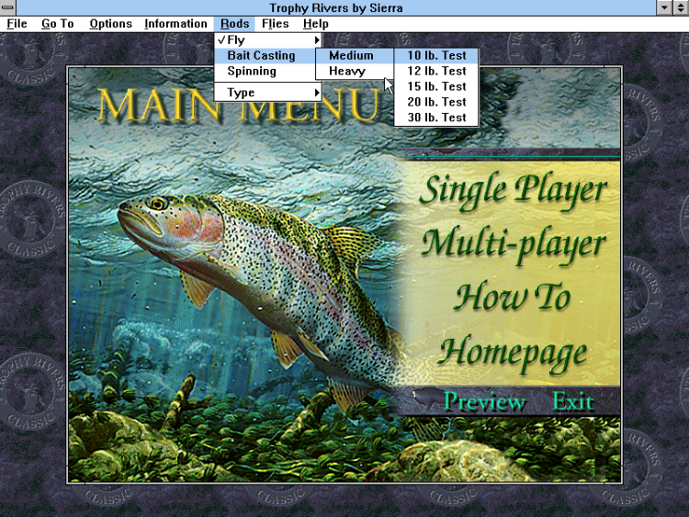
Task: Open the Flies menu
Action: coord(275,24)
